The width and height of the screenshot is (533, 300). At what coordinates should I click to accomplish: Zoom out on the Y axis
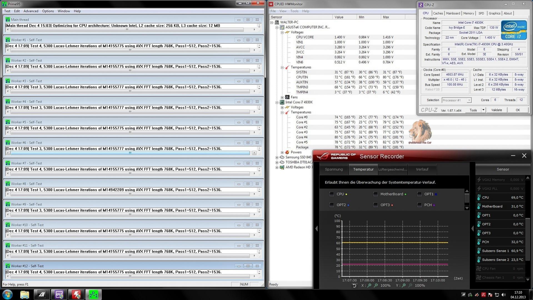tap(410, 286)
